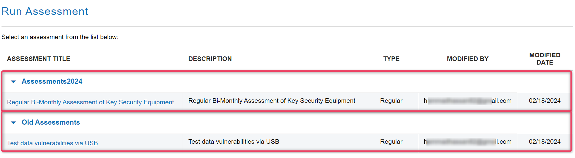Open the Old Assessments folder label
The height and width of the screenshot is (158, 575).
pyautogui.click(x=51, y=122)
